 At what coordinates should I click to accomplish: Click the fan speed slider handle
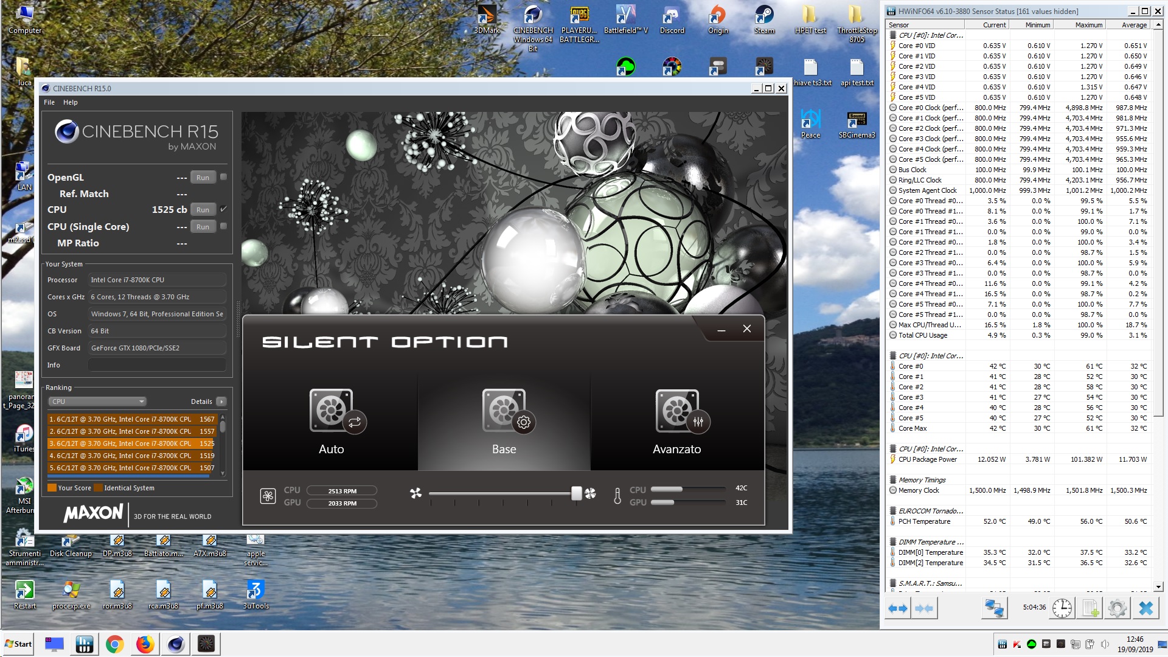point(576,493)
